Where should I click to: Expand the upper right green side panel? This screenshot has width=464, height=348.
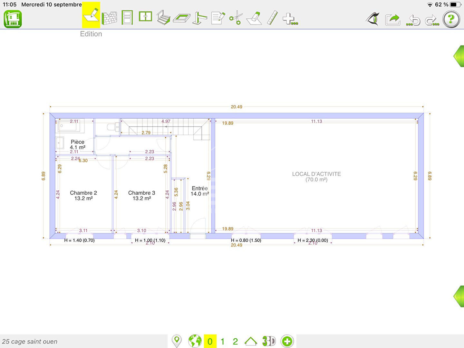[459, 56]
